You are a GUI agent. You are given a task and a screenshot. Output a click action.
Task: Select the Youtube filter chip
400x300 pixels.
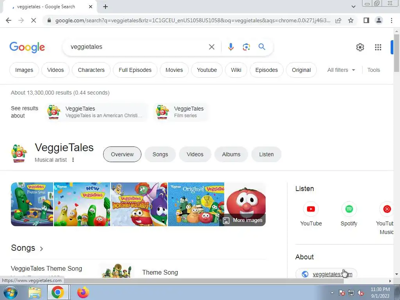[207, 70]
